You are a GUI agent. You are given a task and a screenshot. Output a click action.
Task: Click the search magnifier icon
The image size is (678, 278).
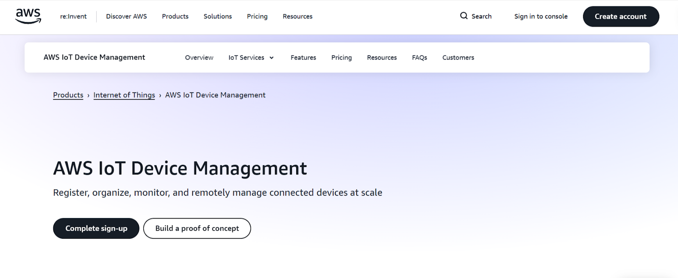click(x=464, y=16)
